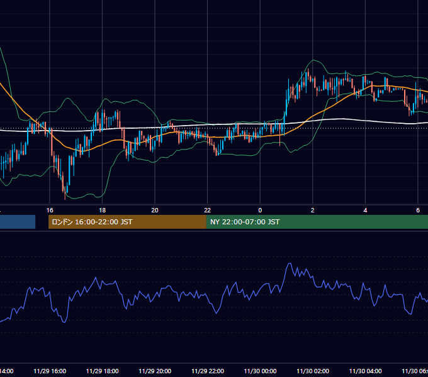Click the '16' hour label on chart axis
The image size is (428, 377).
coord(50,210)
